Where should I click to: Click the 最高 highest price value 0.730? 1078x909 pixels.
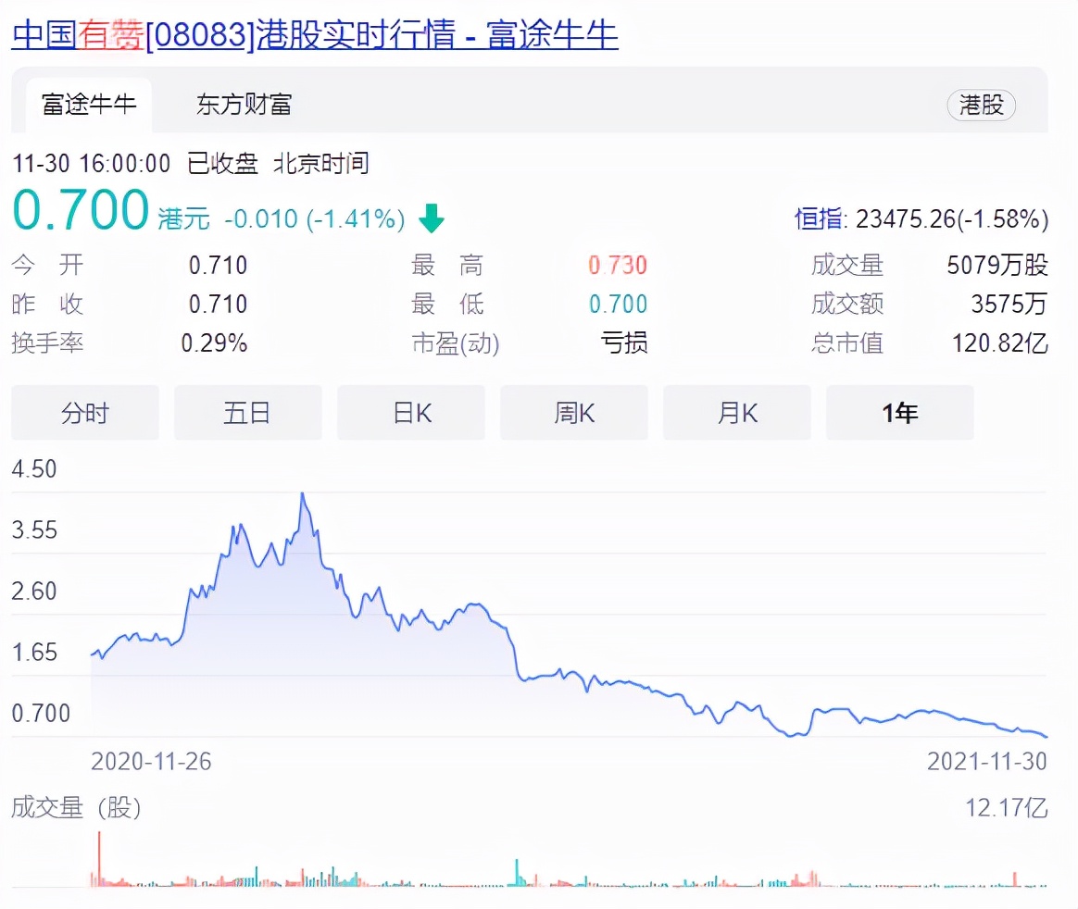pos(619,265)
